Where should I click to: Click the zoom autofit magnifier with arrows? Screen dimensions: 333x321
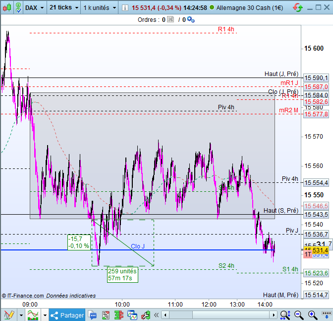coord(285,315)
